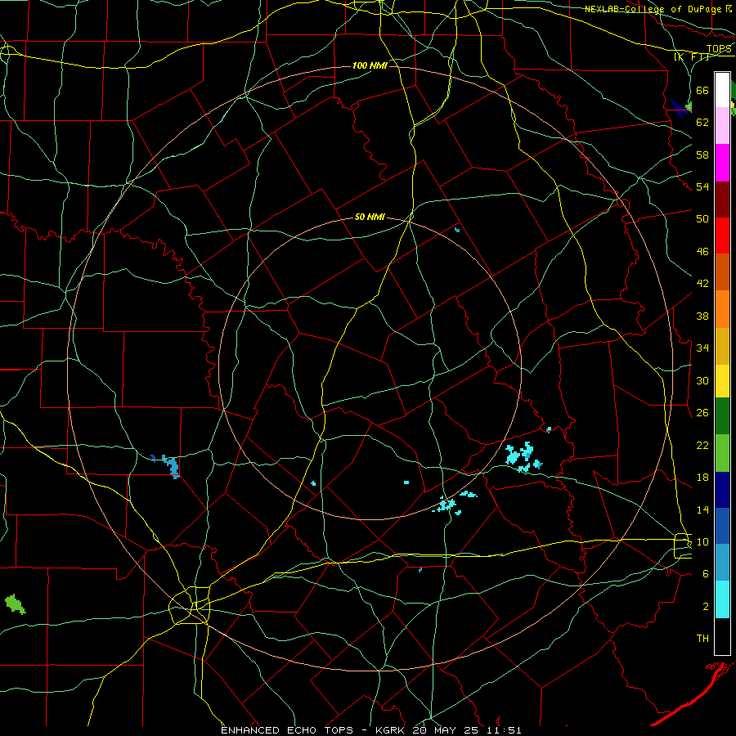Screen dimensions: 736x736
Task: Click the legend value "54"
Action: 702,186
